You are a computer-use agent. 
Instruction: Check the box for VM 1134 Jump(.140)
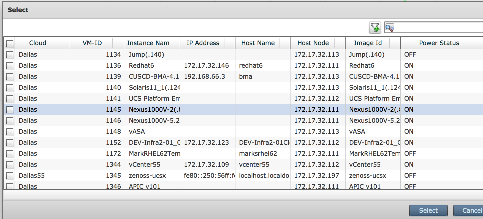(10, 55)
